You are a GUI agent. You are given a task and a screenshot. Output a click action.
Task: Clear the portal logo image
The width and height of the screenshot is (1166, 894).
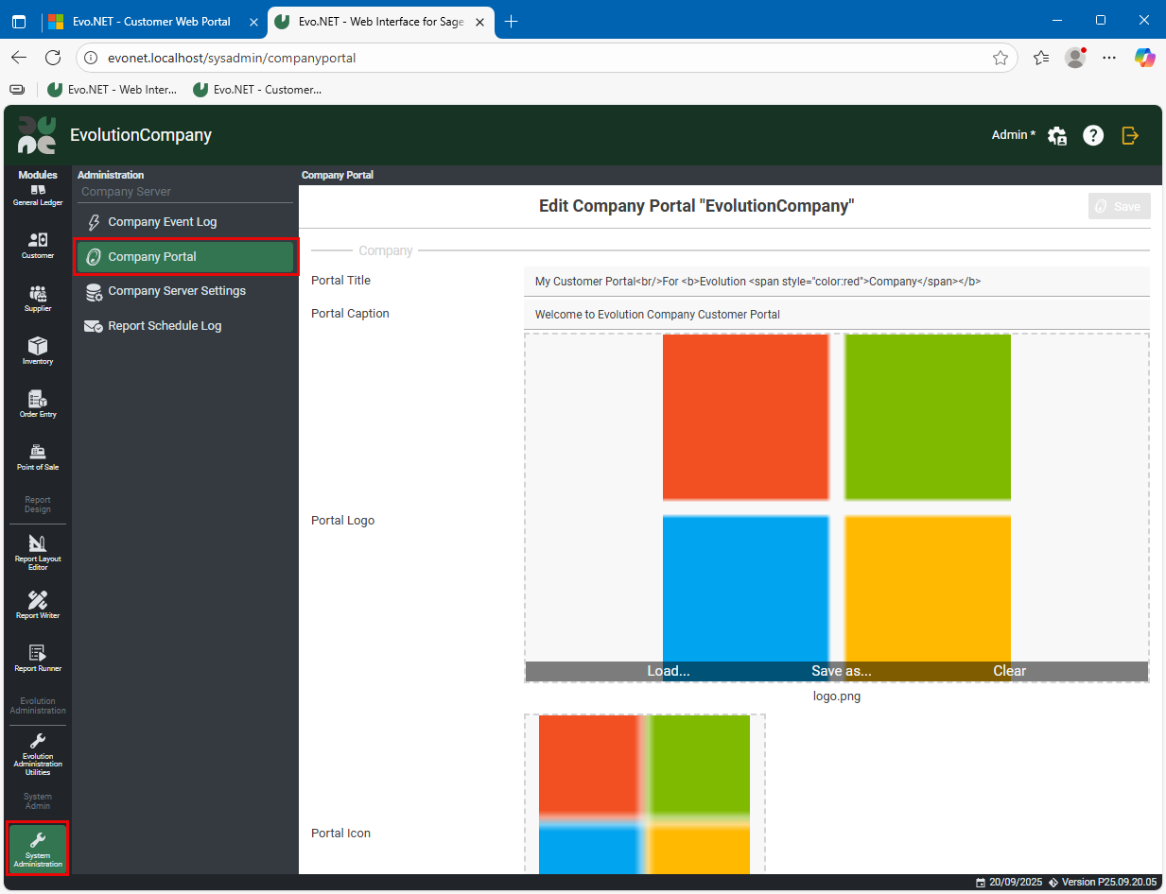tap(1009, 671)
